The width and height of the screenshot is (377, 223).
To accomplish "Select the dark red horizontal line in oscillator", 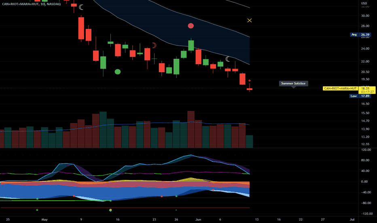I will 125,208.
